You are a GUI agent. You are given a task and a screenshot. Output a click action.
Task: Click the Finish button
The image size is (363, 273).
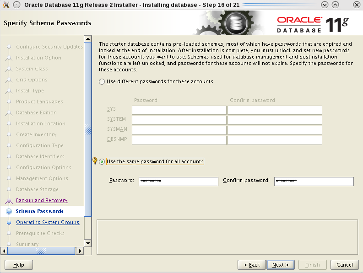(313, 265)
